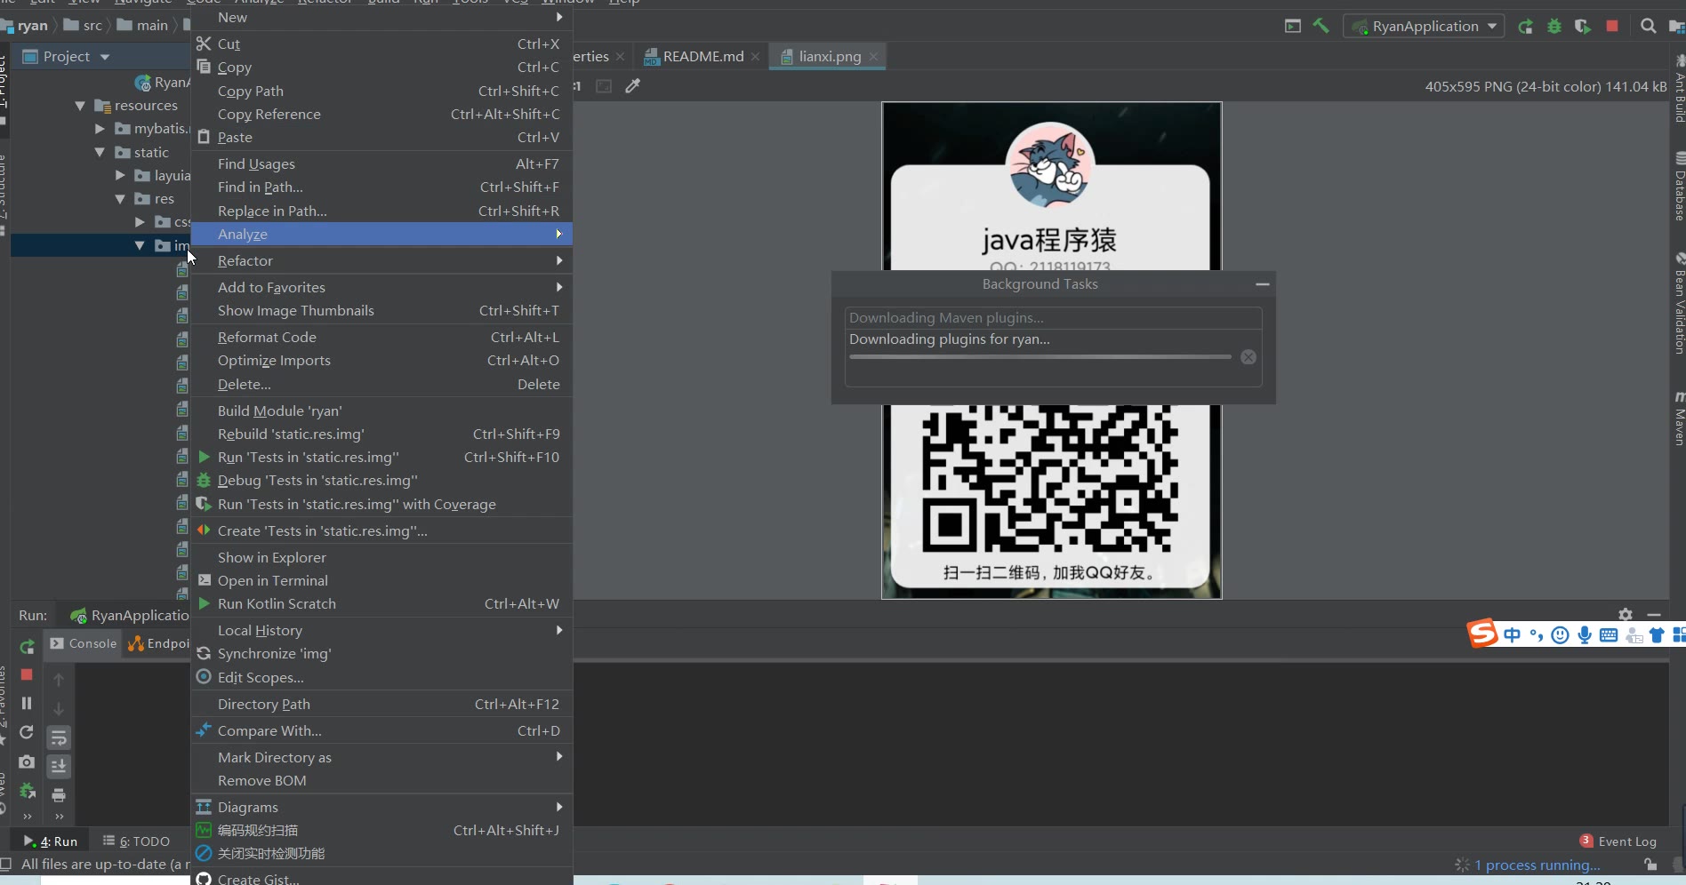The height and width of the screenshot is (885, 1686).
Task: Open the Database side panel
Action: tap(1679, 187)
